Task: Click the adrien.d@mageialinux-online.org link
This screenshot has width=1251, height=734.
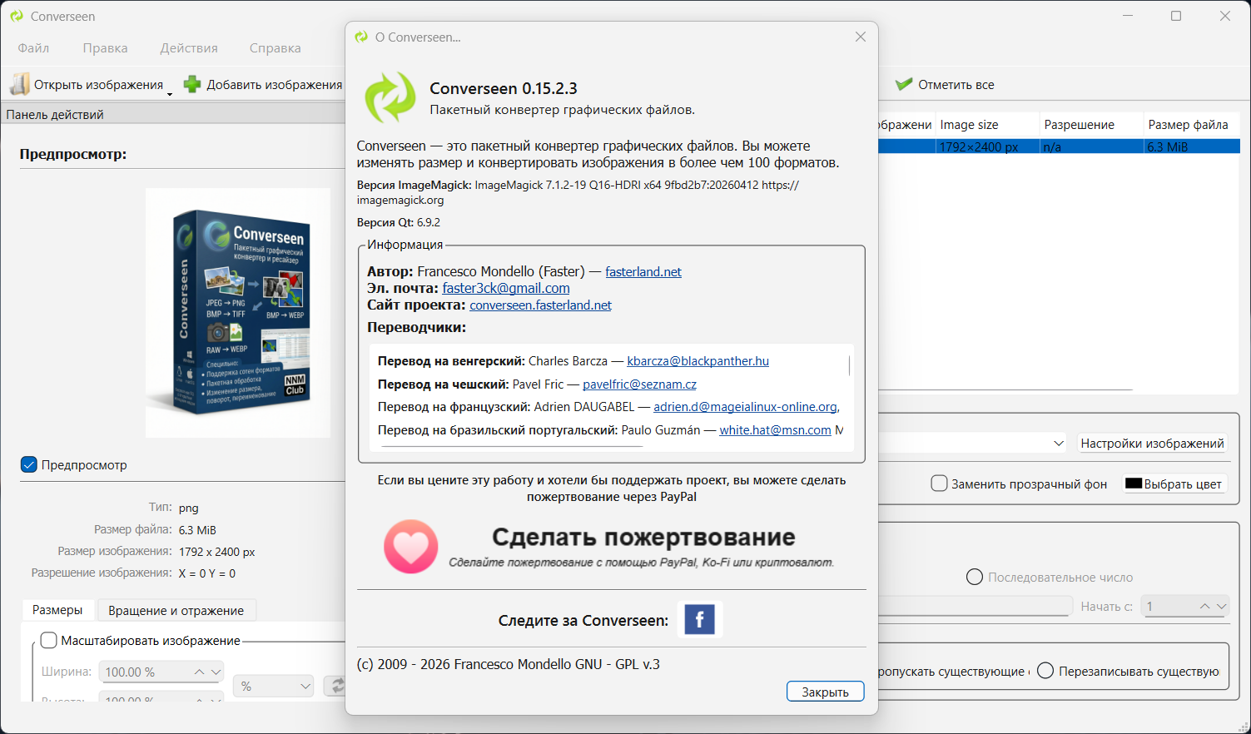Action: coord(745,407)
